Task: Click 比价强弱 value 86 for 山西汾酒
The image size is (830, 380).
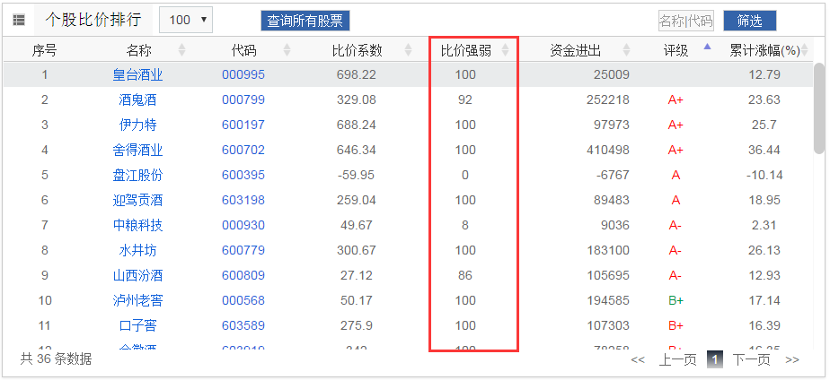Action: pos(465,275)
